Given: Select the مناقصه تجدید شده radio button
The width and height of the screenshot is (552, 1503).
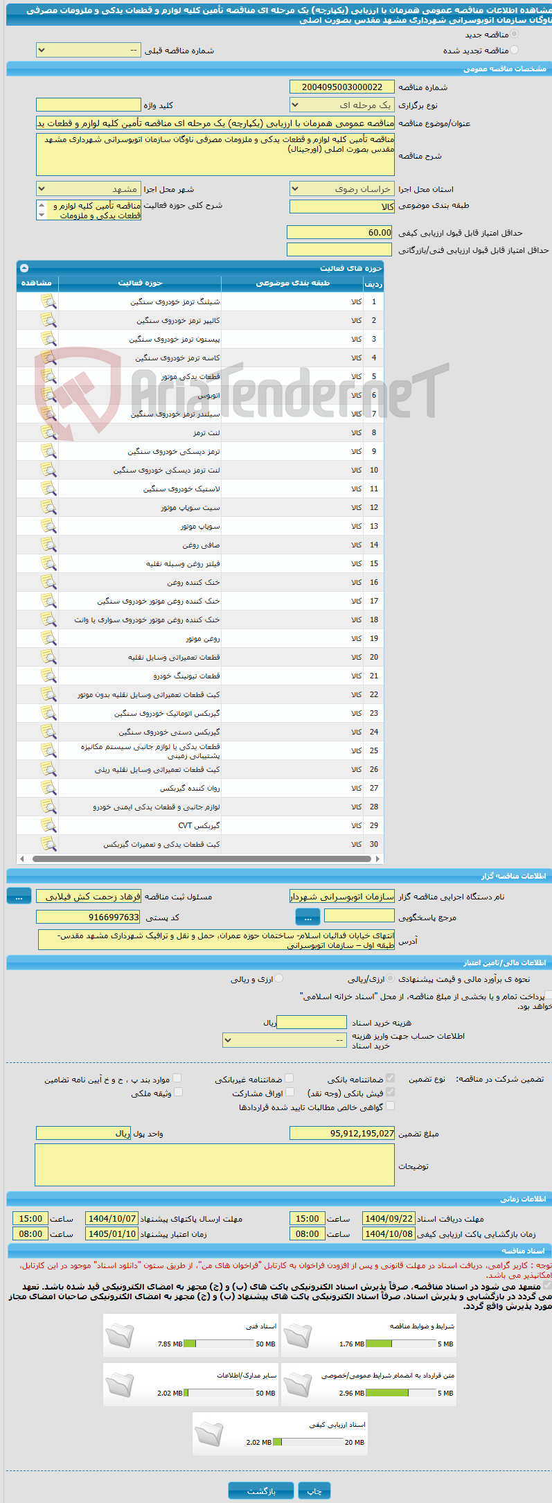Looking at the screenshot, I should tap(514, 50).
